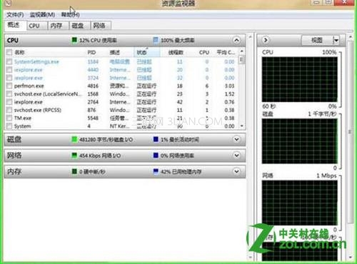Click thread count 42 for iexplore.exe

click(x=180, y=102)
